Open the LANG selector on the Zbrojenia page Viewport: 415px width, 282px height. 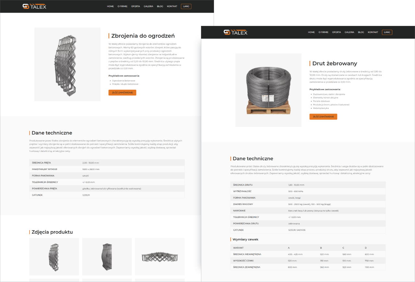point(186,6)
